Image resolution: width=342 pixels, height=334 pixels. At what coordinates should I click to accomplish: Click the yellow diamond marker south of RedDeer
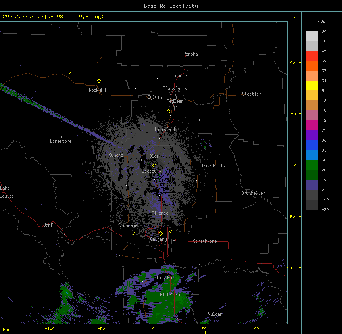coord(169,111)
